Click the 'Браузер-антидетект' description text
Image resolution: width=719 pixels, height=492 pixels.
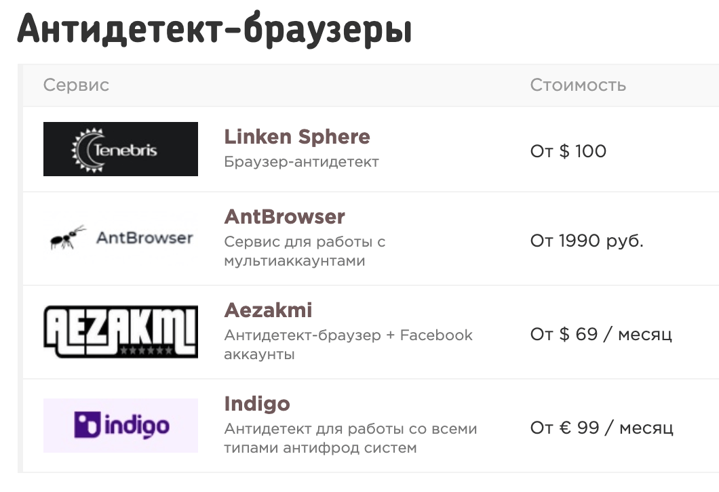pyautogui.click(x=301, y=162)
